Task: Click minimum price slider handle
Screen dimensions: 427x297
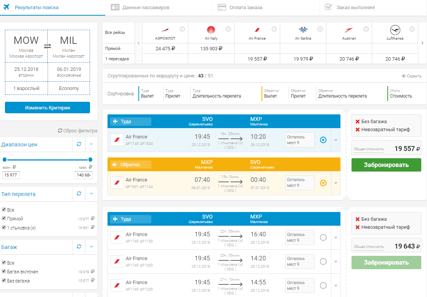Action: [4, 159]
